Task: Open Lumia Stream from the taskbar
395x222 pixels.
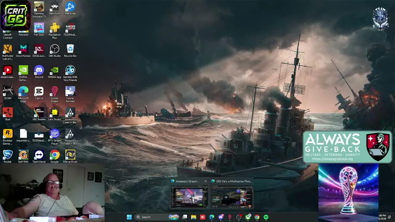Action: pos(230,217)
